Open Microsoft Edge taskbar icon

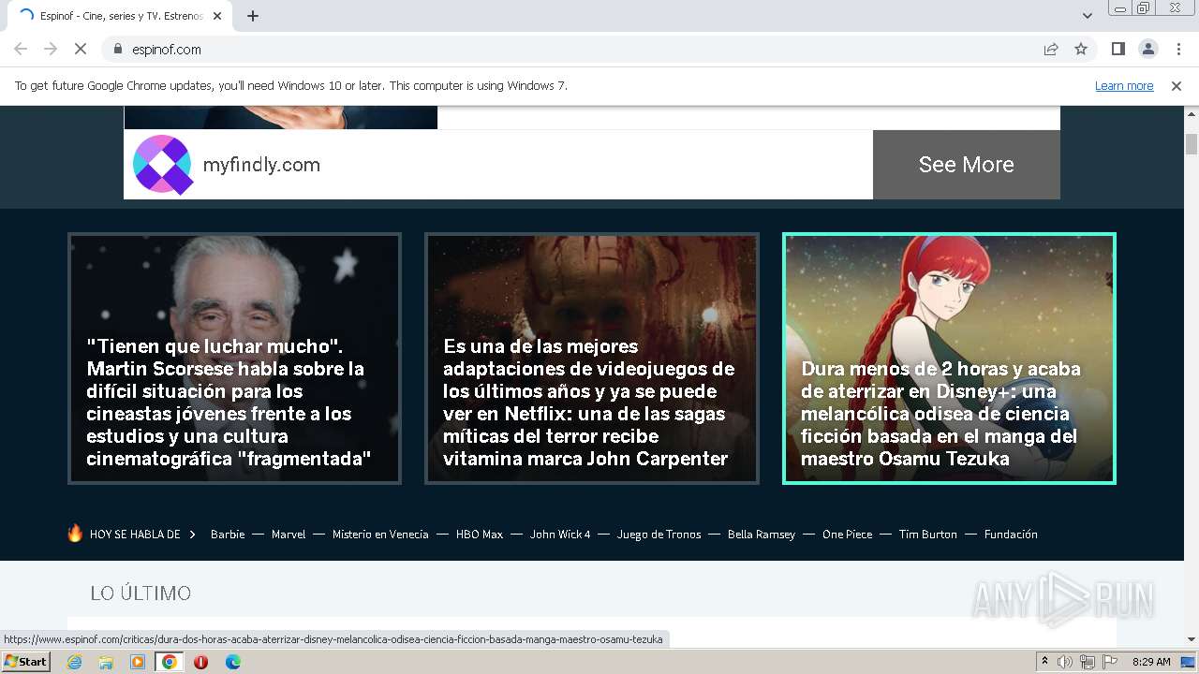click(232, 662)
